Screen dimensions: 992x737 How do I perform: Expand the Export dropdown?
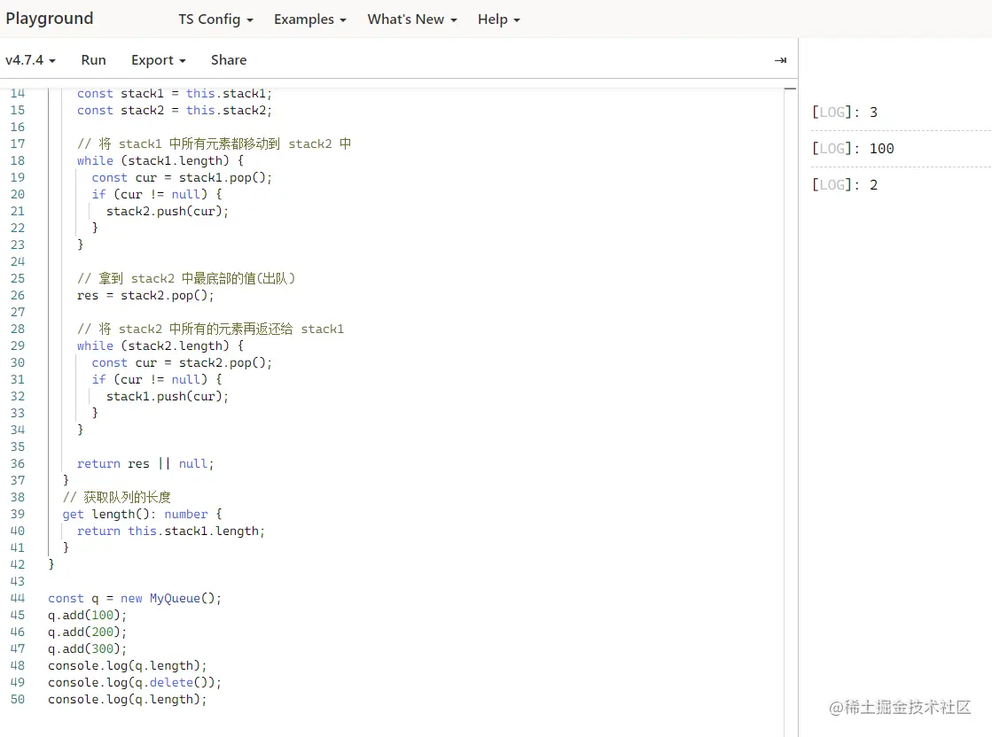pos(158,60)
